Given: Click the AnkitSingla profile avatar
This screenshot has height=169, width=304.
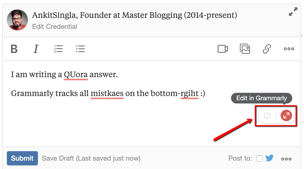Looking at the screenshot, I should (18, 20).
